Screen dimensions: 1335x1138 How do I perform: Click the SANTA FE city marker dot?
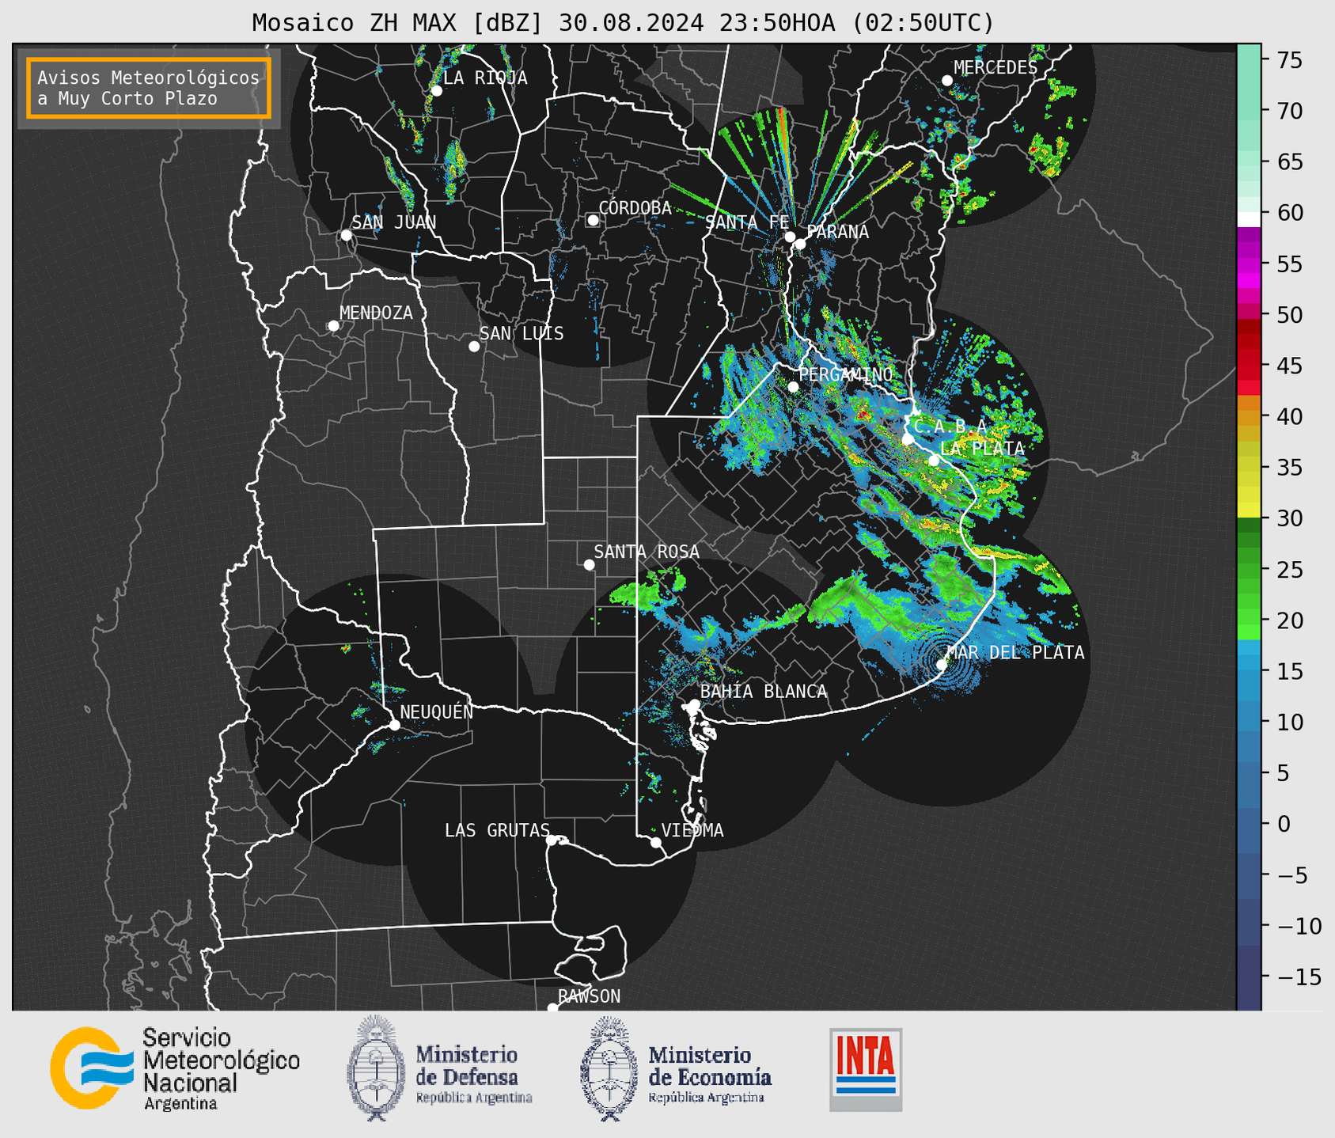pyautogui.click(x=790, y=237)
